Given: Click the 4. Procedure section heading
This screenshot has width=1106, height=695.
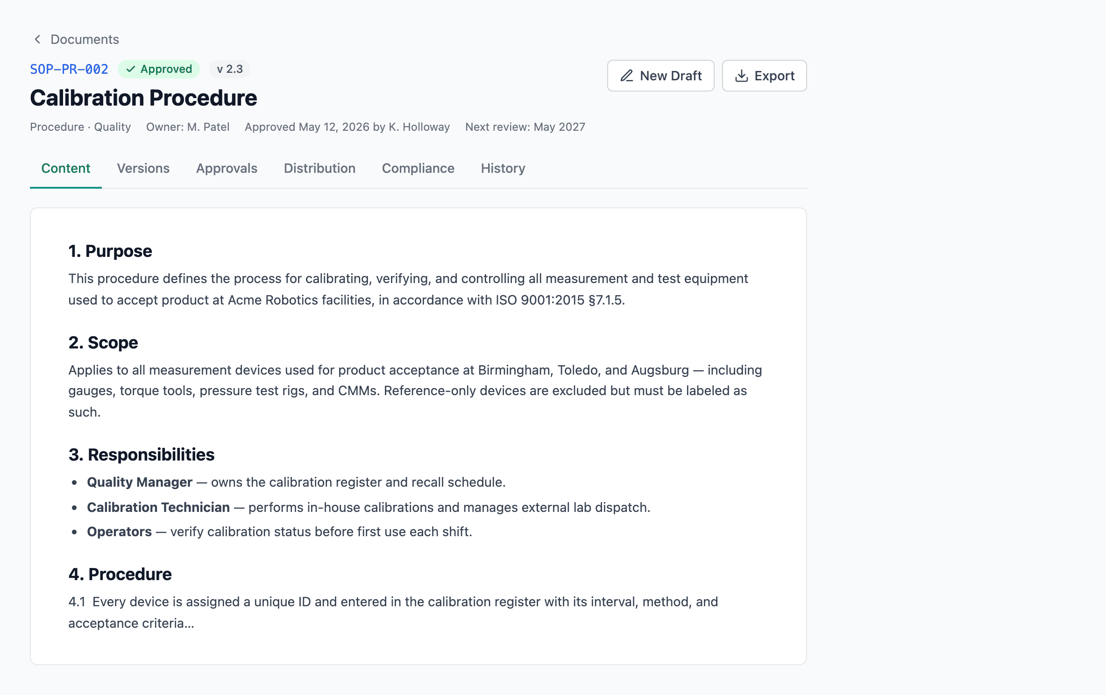Looking at the screenshot, I should pyautogui.click(x=120, y=574).
